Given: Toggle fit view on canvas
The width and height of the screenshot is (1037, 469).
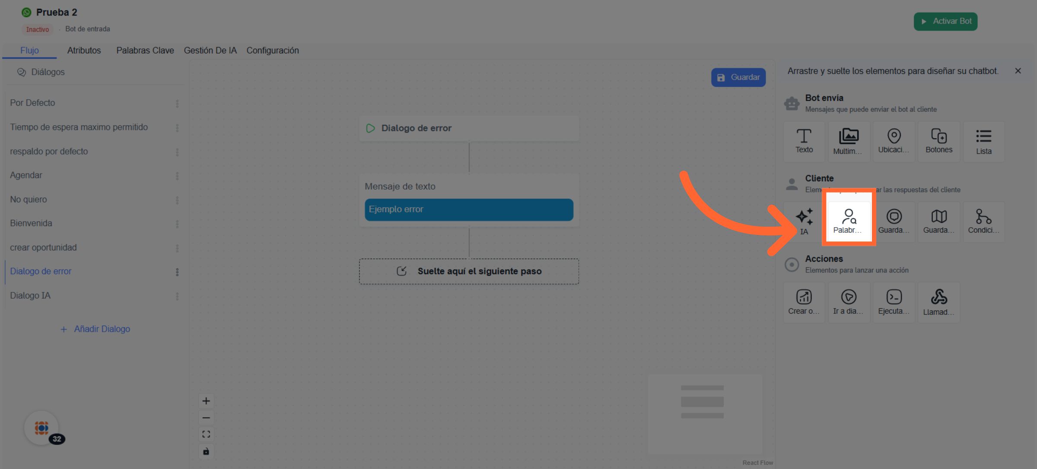Looking at the screenshot, I should coord(206,434).
